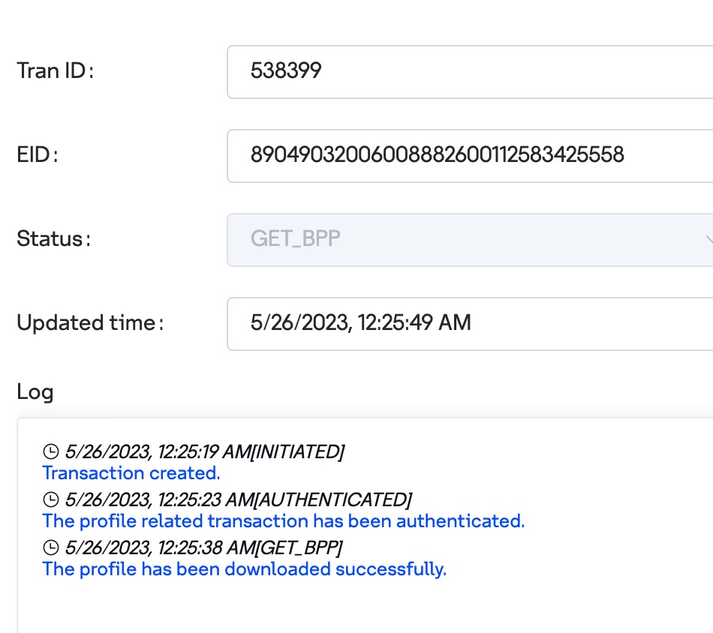Click the Log section heading
713x633 pixels.
coord(35,391)
